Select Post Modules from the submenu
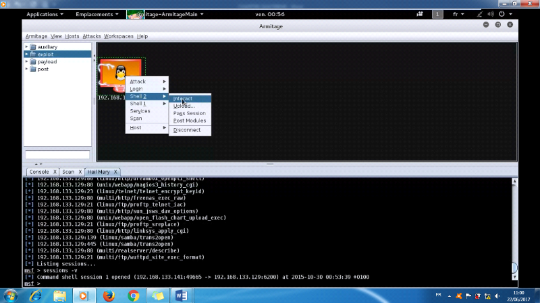The height and width of the screenshot is (303, 540). (190, 121)
